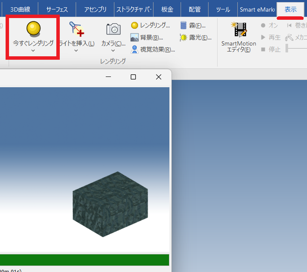Open 視覚効果(R) visual effects
The width and height of the screenshot is (307, 272).
153,49
